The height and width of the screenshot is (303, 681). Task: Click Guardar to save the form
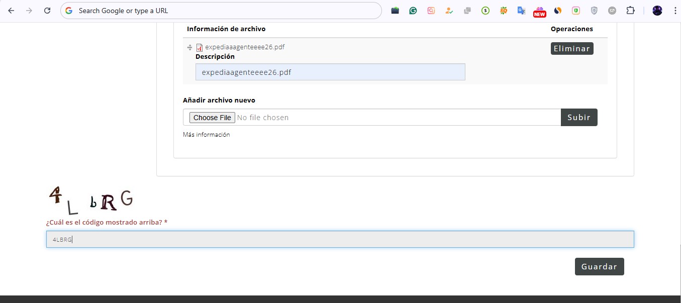(599, 267)
